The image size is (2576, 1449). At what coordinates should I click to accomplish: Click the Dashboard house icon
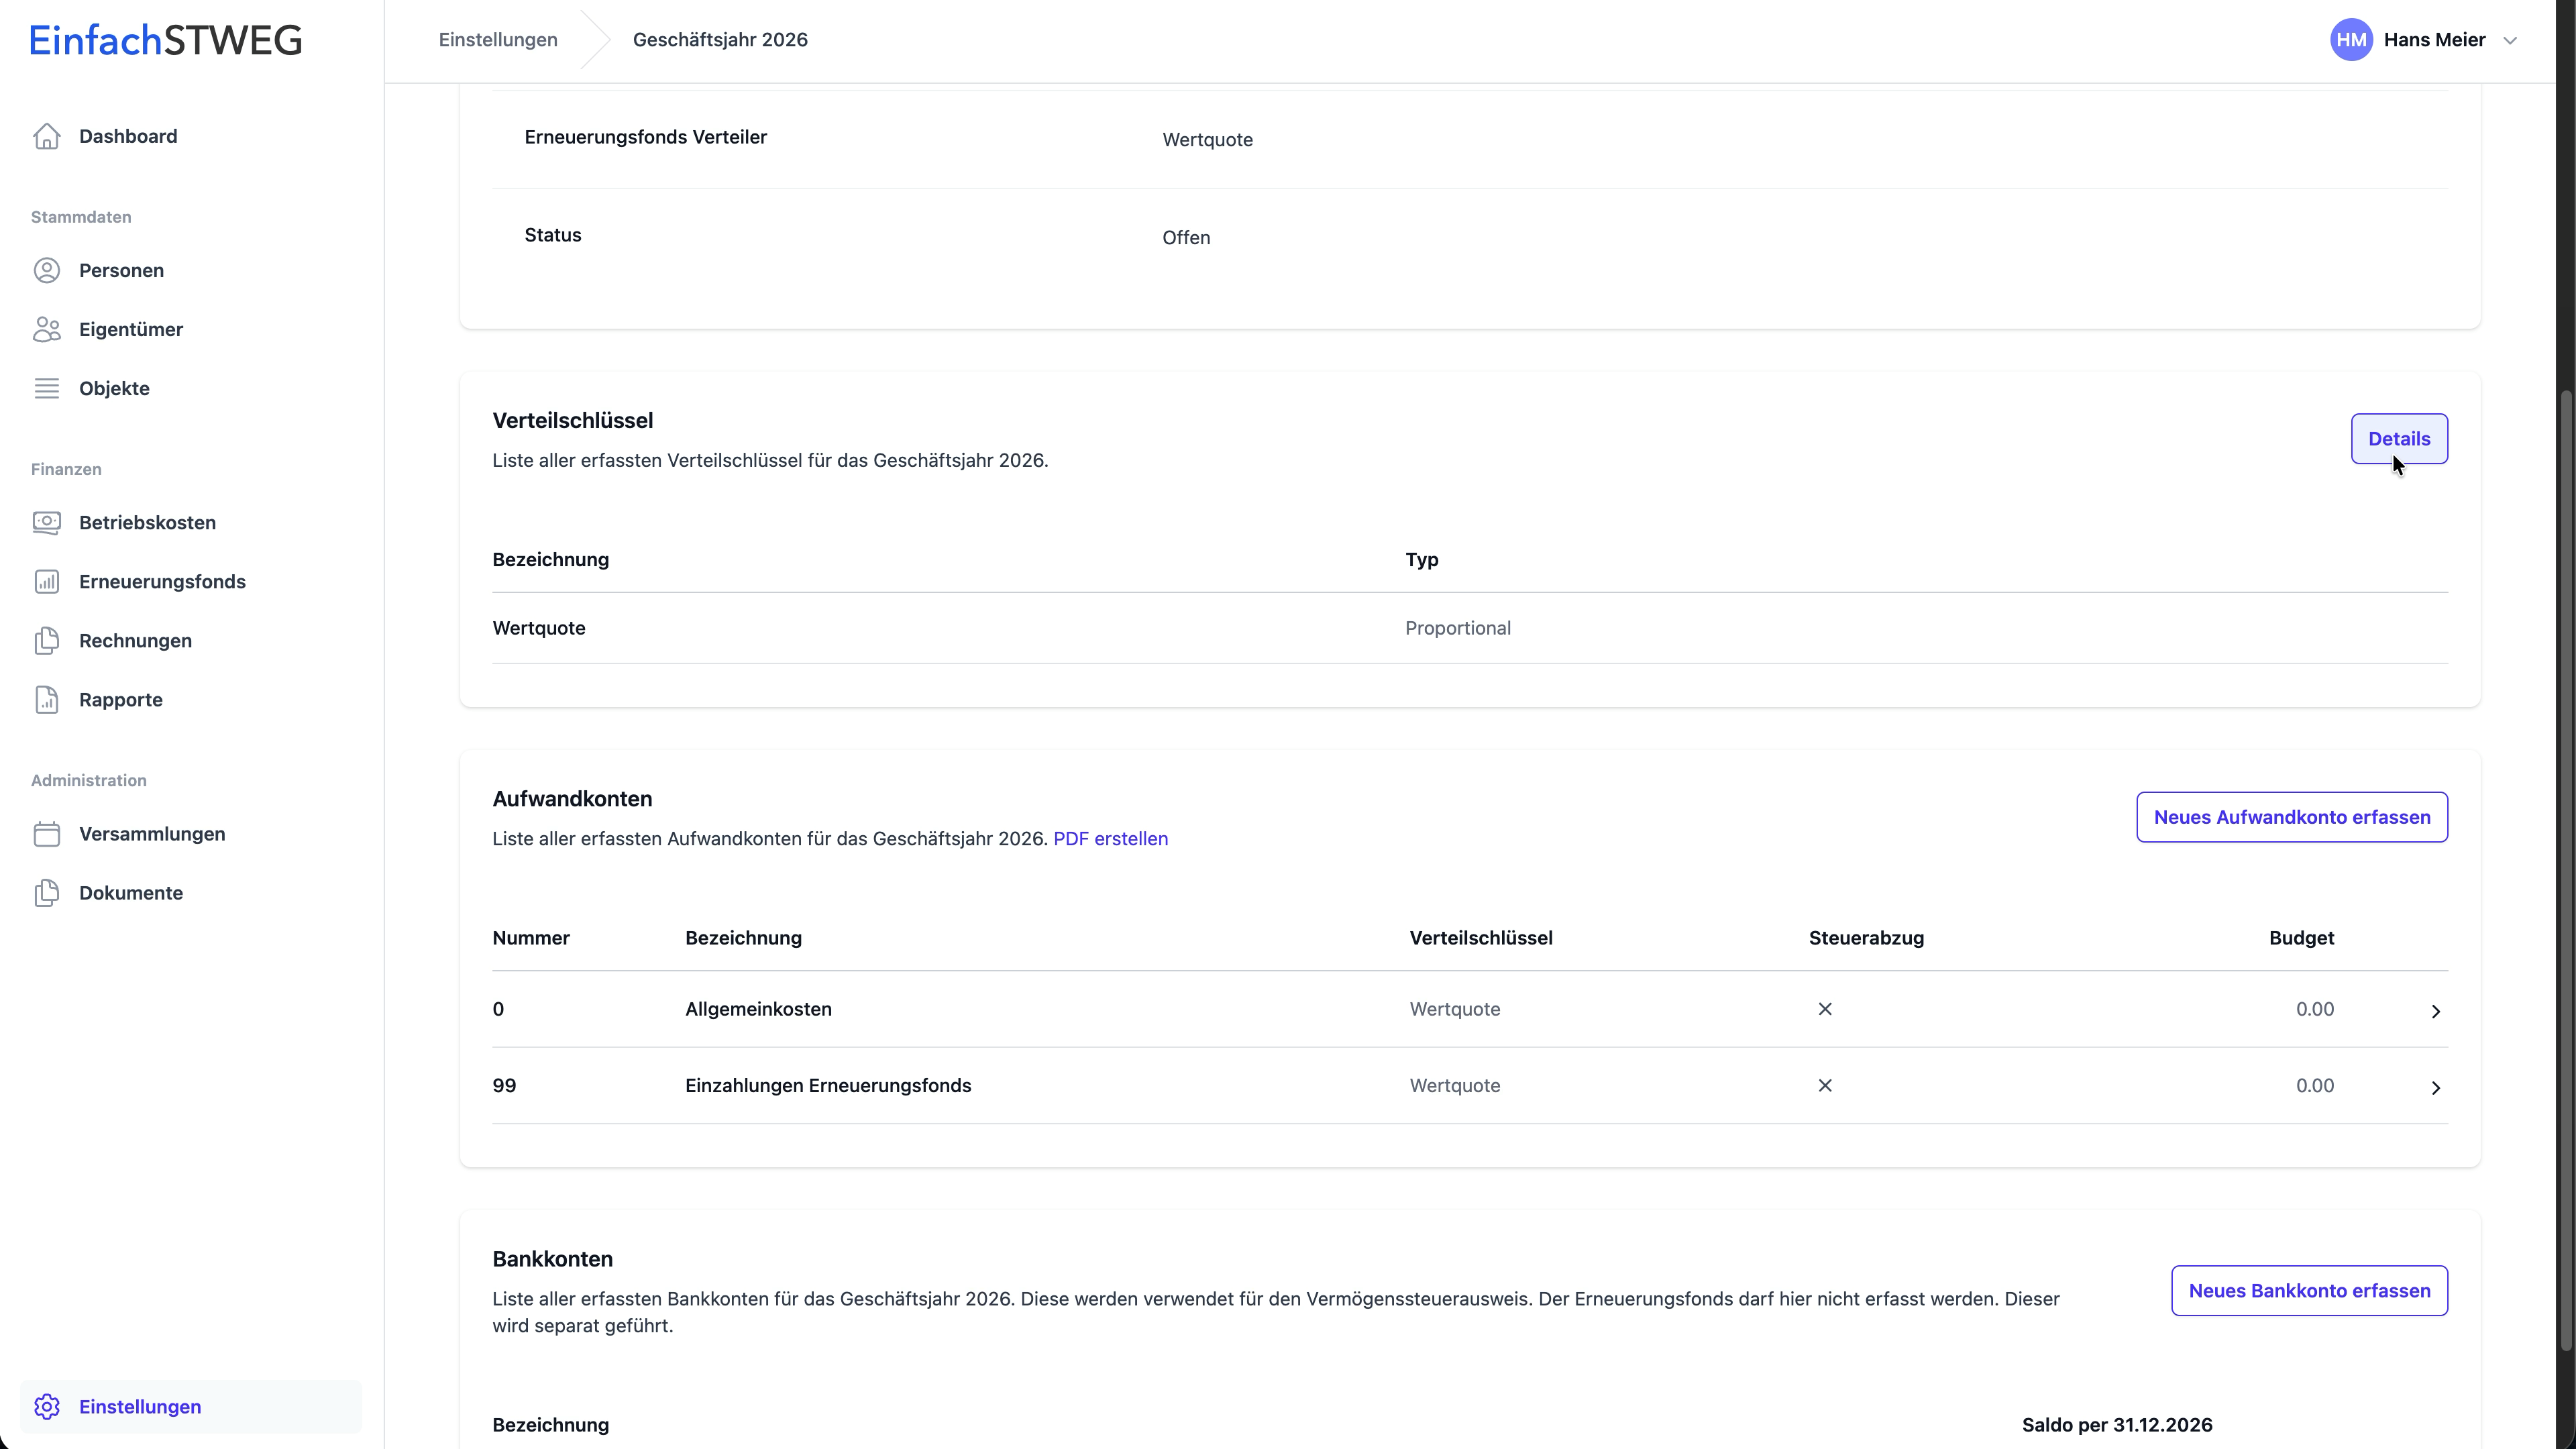tap(47, 136)
